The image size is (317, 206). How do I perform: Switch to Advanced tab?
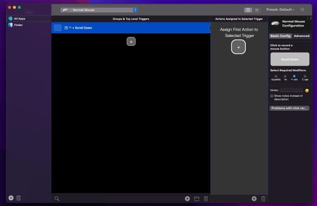[x=301, y=36]
